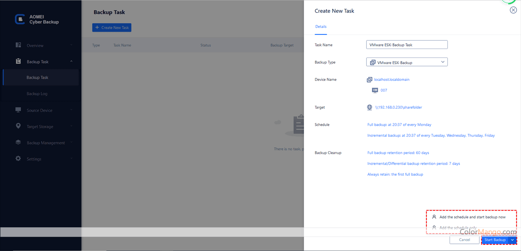521x251 pixels.
Task: Click the VM icon next to 007
Action: point(375,90)
